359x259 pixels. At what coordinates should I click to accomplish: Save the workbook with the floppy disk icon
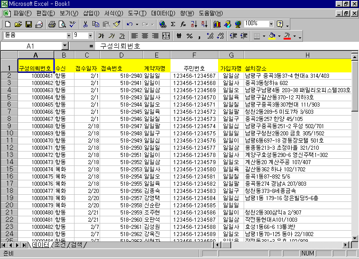click(29, 24)
